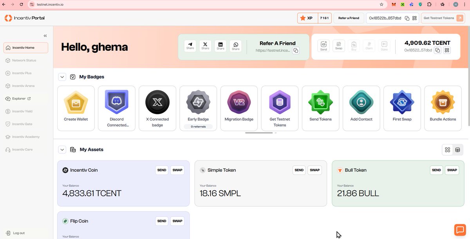Open the Early Badge

[198, 108]
